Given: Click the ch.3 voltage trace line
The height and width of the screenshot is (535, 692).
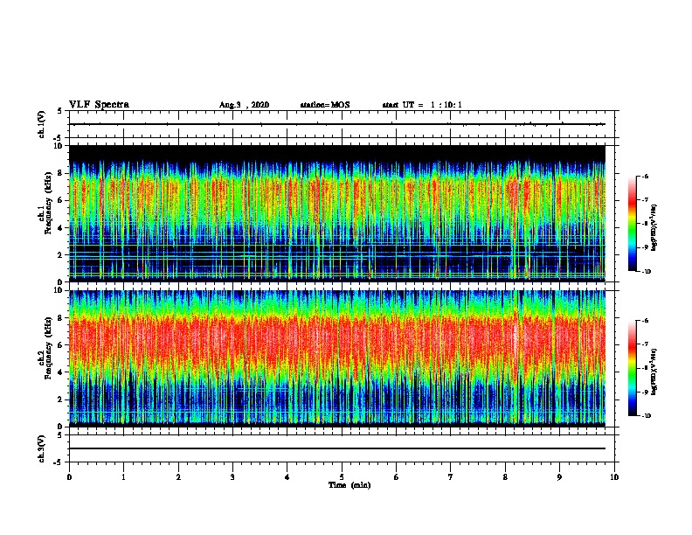Looking at the screenshot, I should point(337,448).
